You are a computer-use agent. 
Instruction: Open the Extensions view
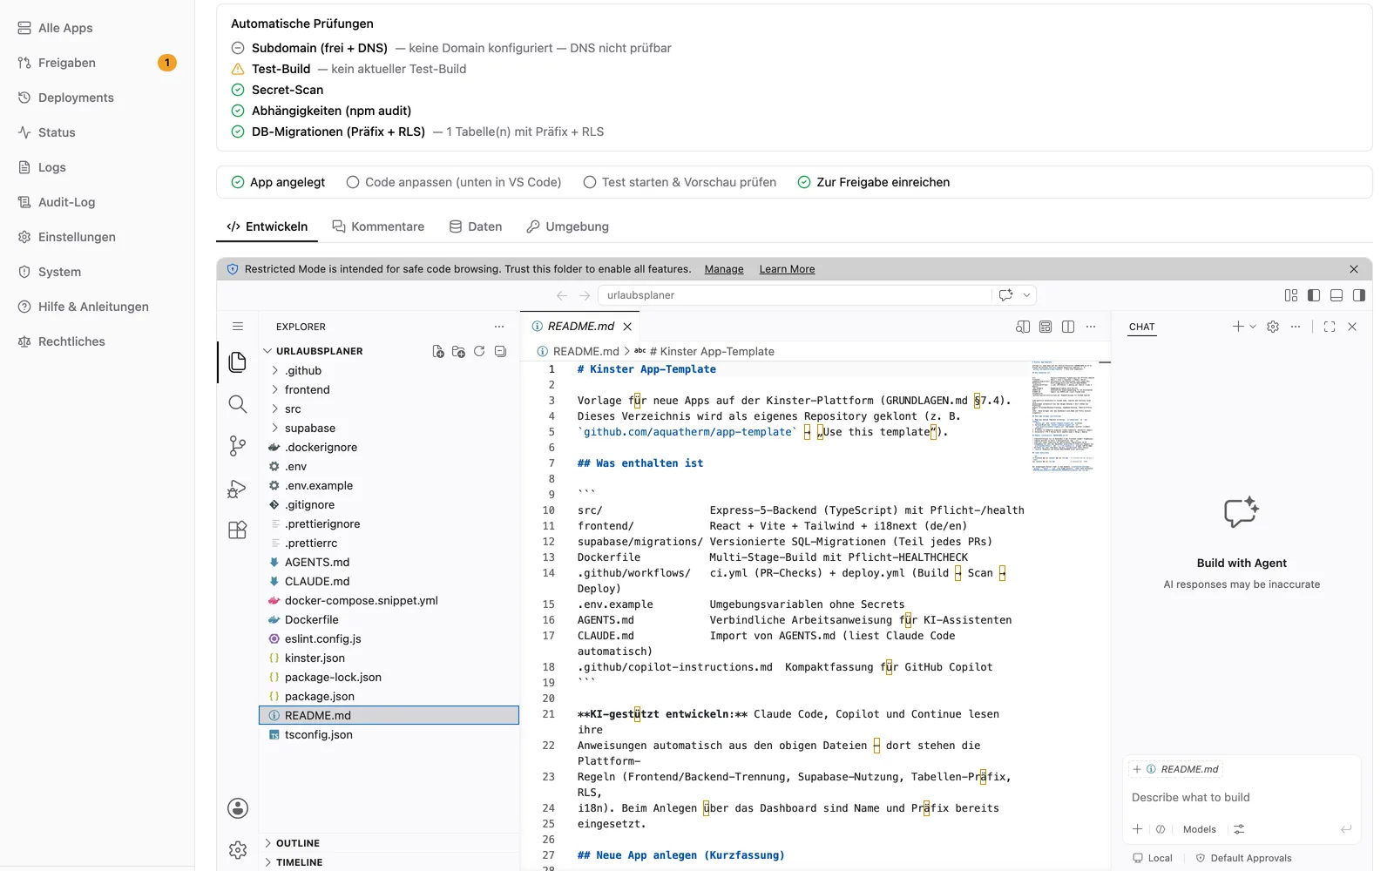tap(237, 530)
